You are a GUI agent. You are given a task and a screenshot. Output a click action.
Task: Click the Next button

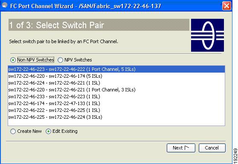[181, 148]
